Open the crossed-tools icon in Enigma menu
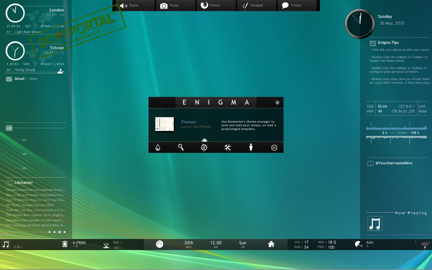 tap(227, 147)
